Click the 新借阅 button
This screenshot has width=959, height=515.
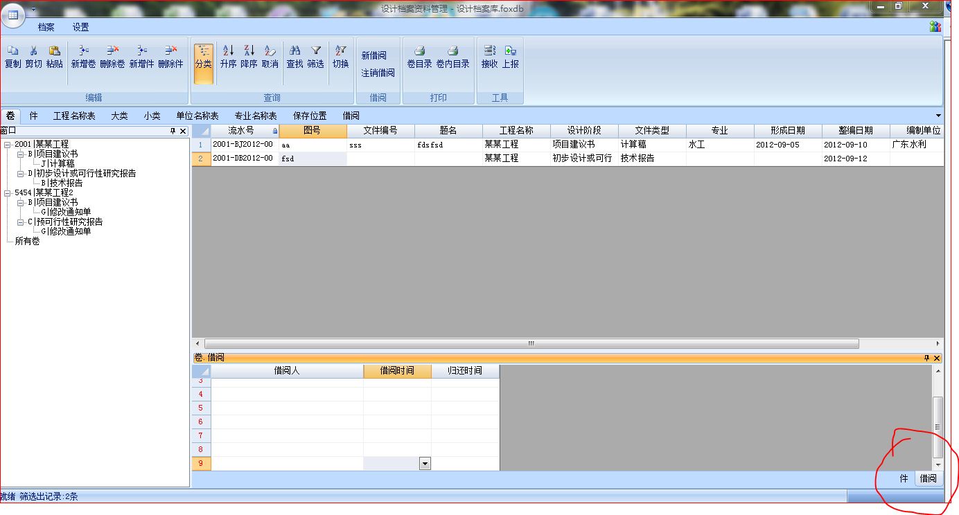coord(373,55)
